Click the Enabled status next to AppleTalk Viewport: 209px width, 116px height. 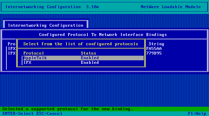coord(90,58)
